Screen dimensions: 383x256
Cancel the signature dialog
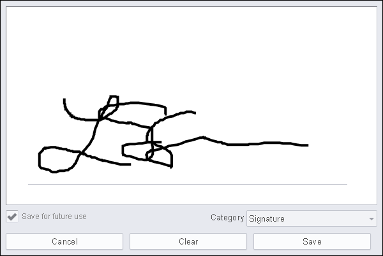(64, 241)
